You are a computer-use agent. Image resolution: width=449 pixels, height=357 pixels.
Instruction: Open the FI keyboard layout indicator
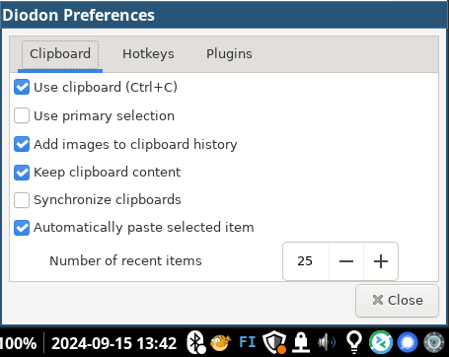[x=248, y=342]
